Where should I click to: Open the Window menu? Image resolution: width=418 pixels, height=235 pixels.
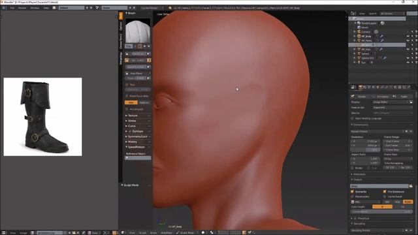35,8
